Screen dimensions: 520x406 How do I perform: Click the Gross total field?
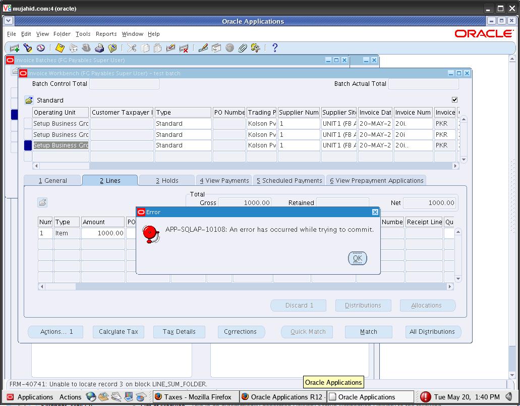245,203
